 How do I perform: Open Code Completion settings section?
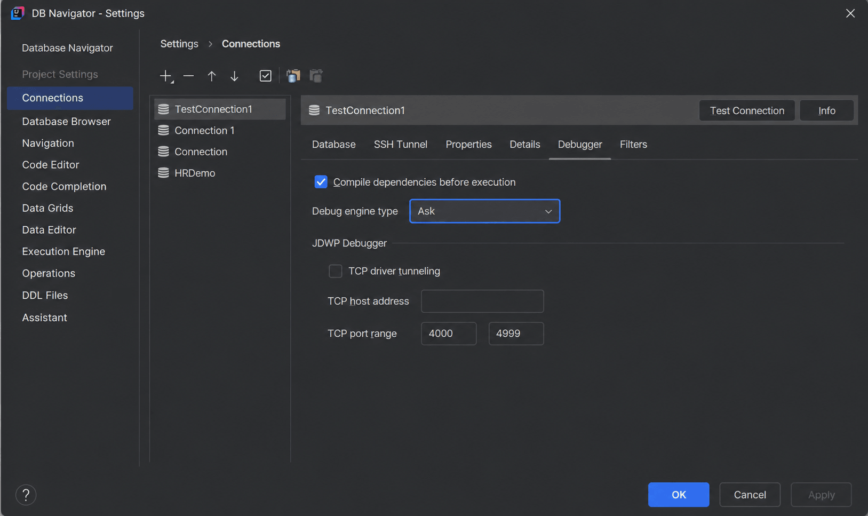pyautogui.click(x=64, y=186)
